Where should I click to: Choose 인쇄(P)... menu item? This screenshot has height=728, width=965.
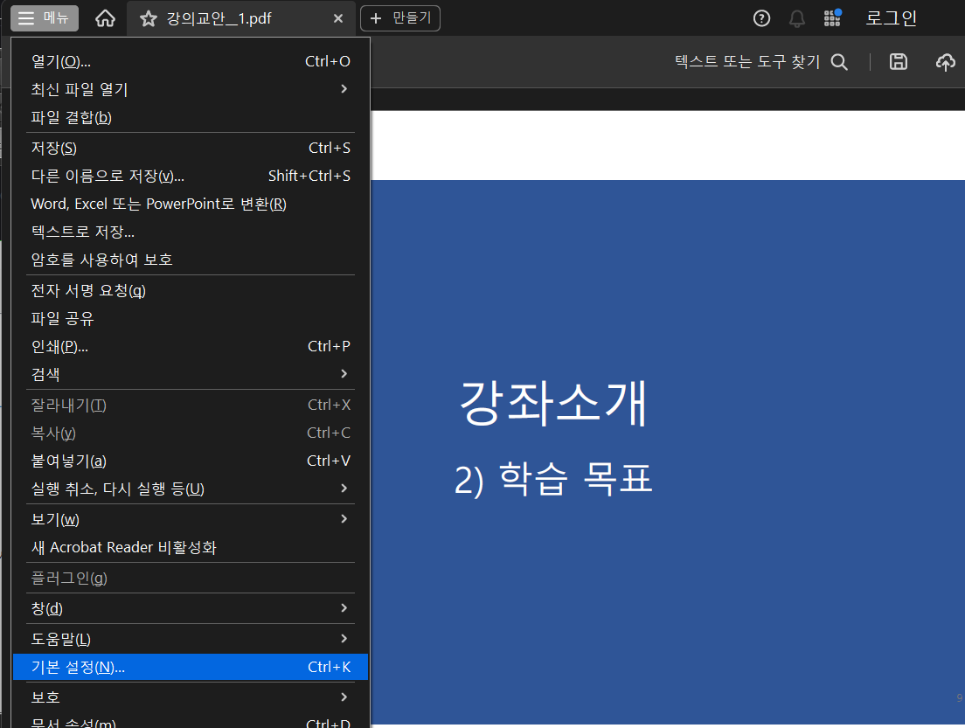(191, 346)
